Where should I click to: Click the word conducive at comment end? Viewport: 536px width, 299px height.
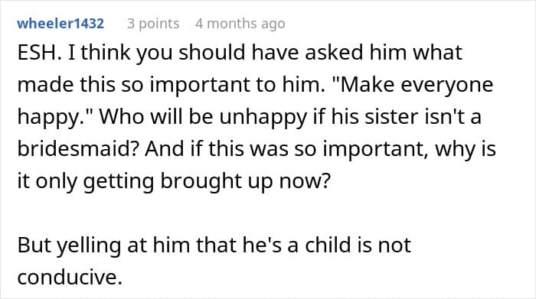click(67, 277)
